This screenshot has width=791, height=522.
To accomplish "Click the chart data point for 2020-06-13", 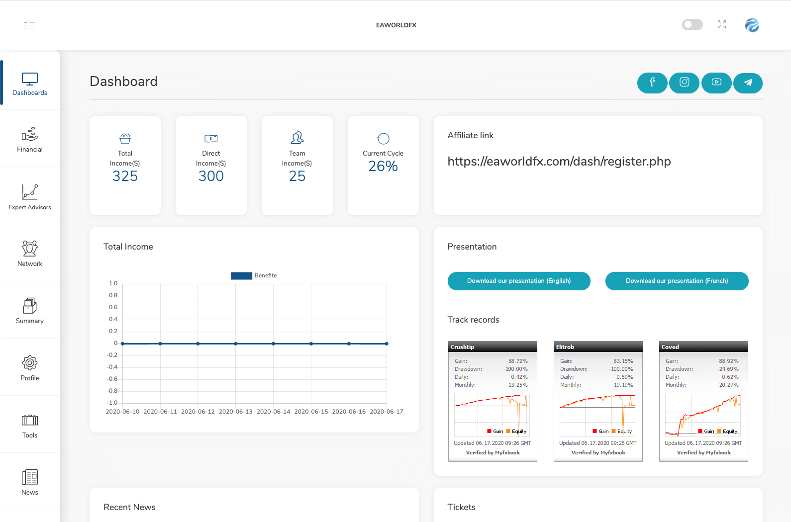I will coord(236,344).
